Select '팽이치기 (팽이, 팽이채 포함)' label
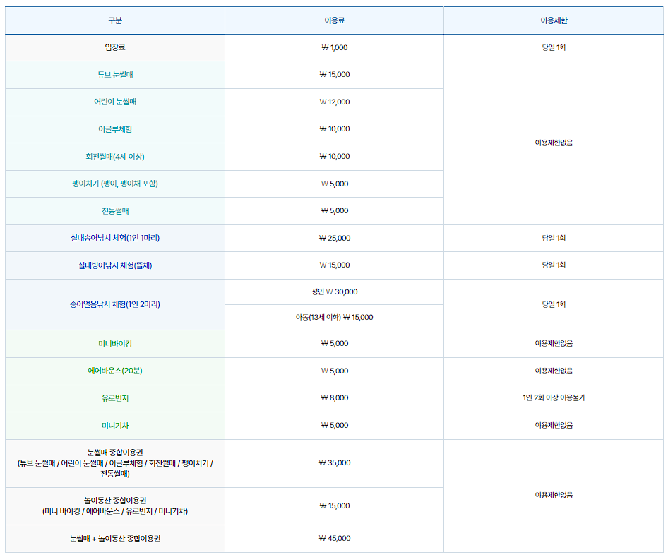 tap(115, 184)
